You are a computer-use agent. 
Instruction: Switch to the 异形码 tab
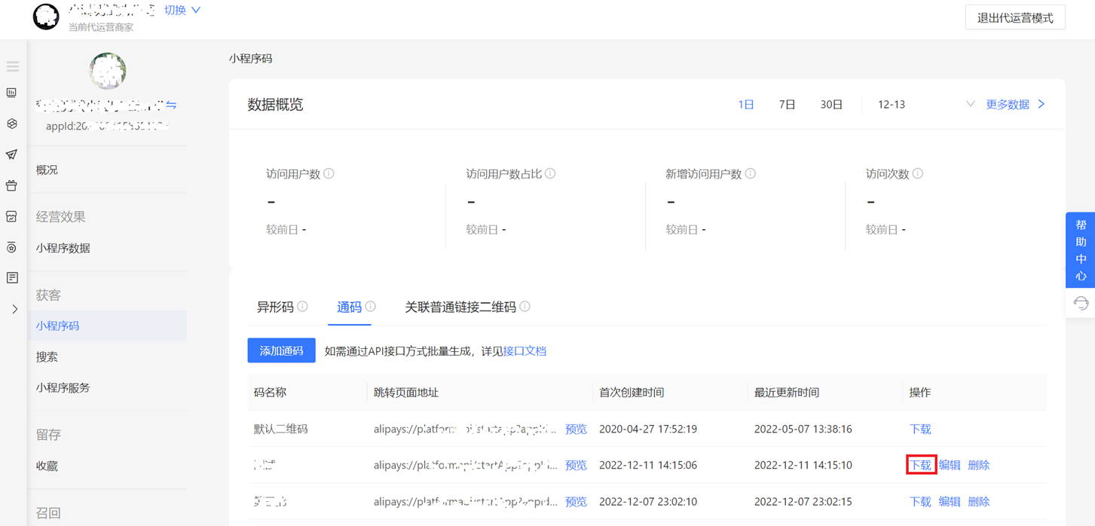pyautogui.click(x=275, y=307)
